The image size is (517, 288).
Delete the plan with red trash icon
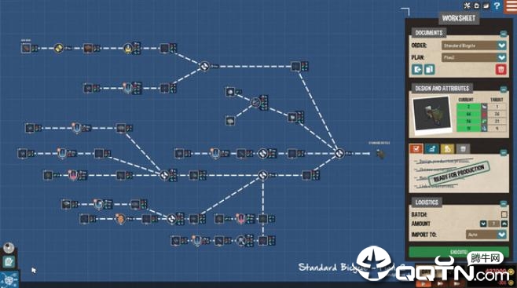click(500, 69)
